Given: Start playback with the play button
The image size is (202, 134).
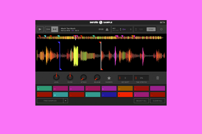Looking at the screenshot, I should [x=40, y=29].
